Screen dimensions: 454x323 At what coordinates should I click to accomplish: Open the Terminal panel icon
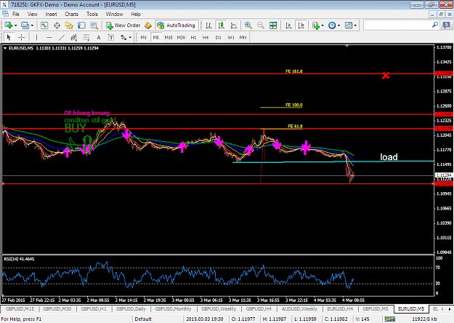click(81, 25)
